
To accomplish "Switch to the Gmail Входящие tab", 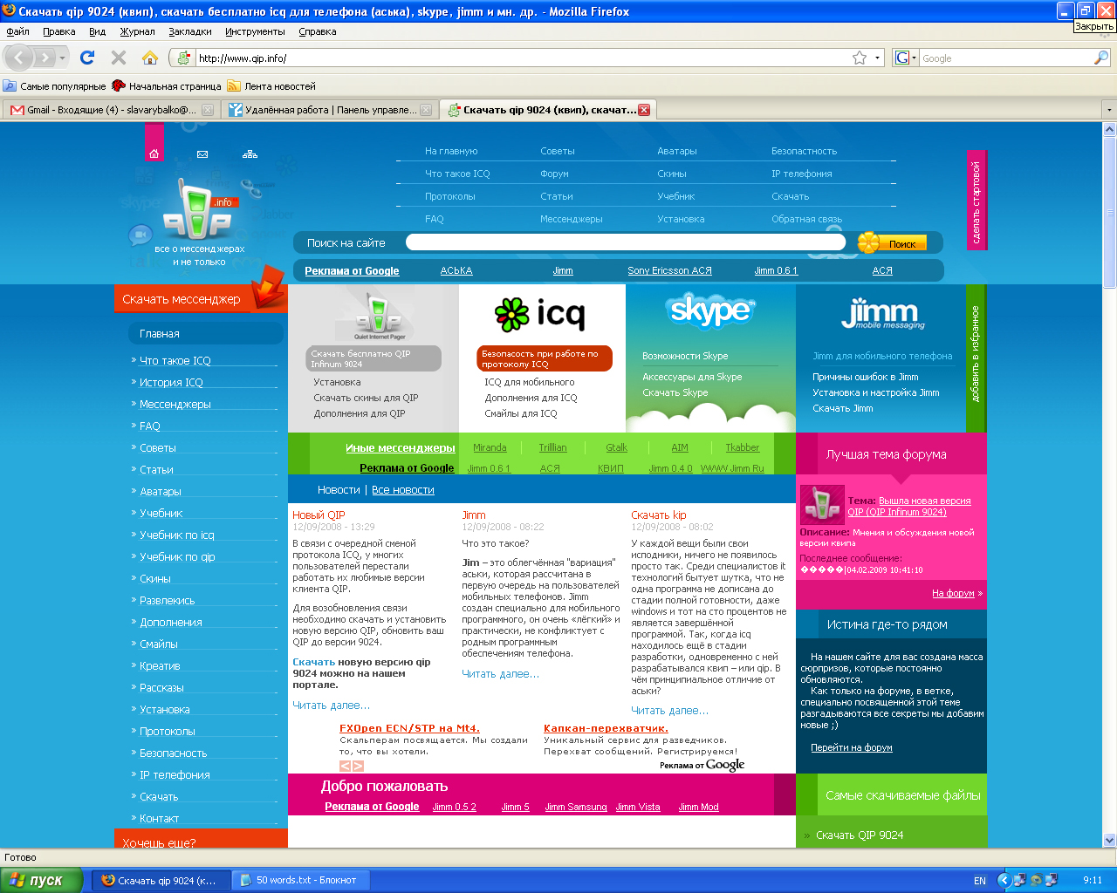I will (x=111, y=110).
